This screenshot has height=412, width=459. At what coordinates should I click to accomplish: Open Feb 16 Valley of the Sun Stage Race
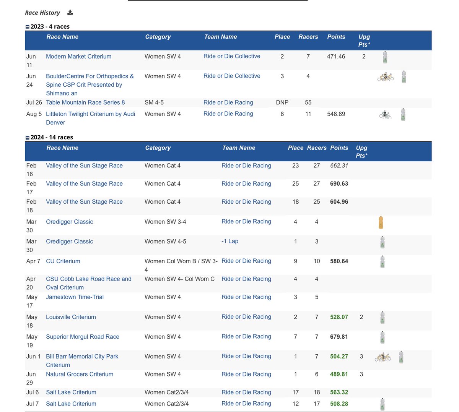(x=84, y=165)
